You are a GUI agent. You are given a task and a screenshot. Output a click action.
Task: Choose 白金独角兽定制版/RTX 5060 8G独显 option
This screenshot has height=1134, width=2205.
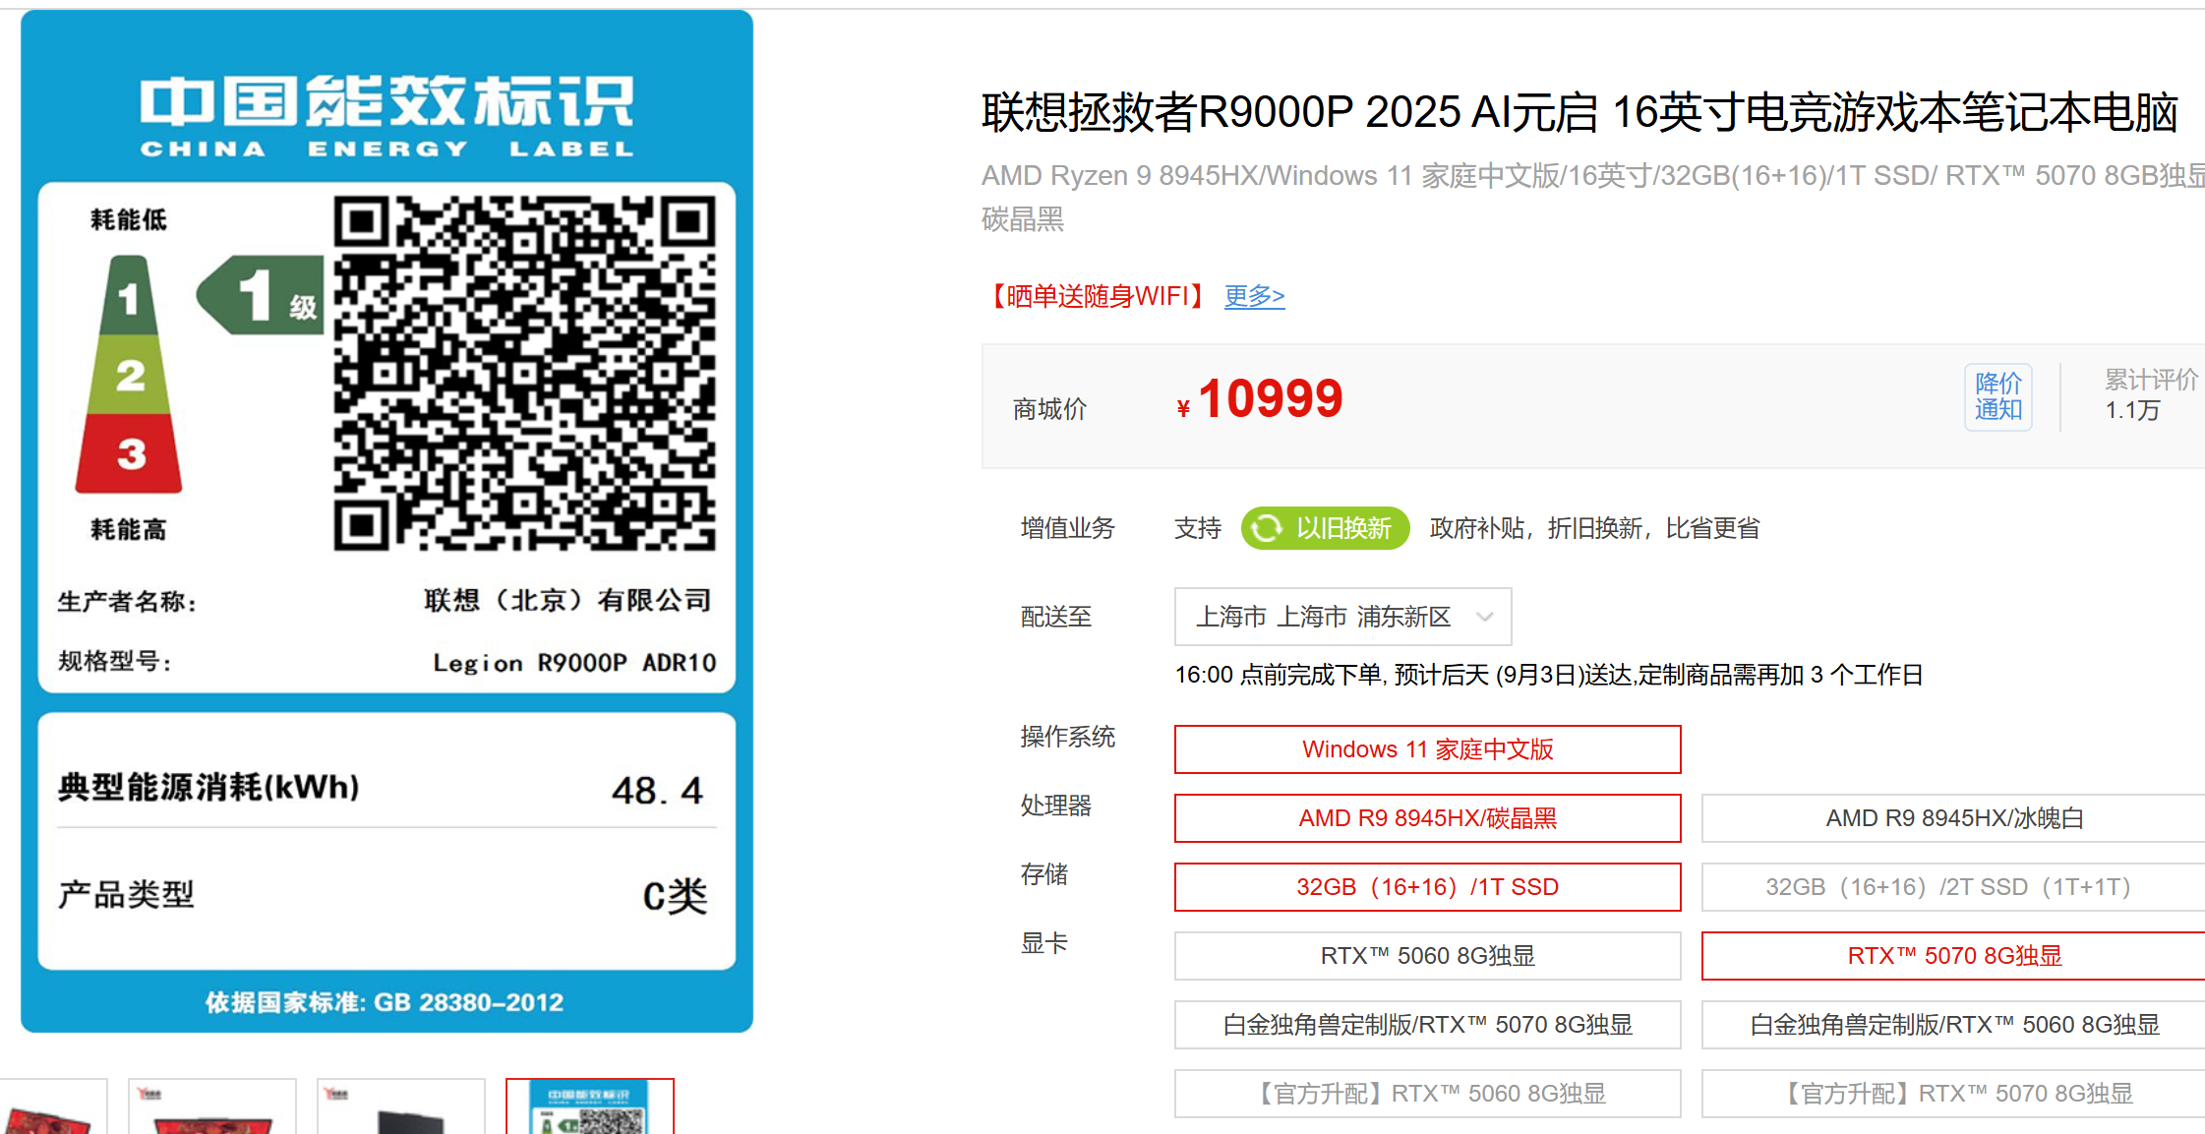pos(1953,1025)
